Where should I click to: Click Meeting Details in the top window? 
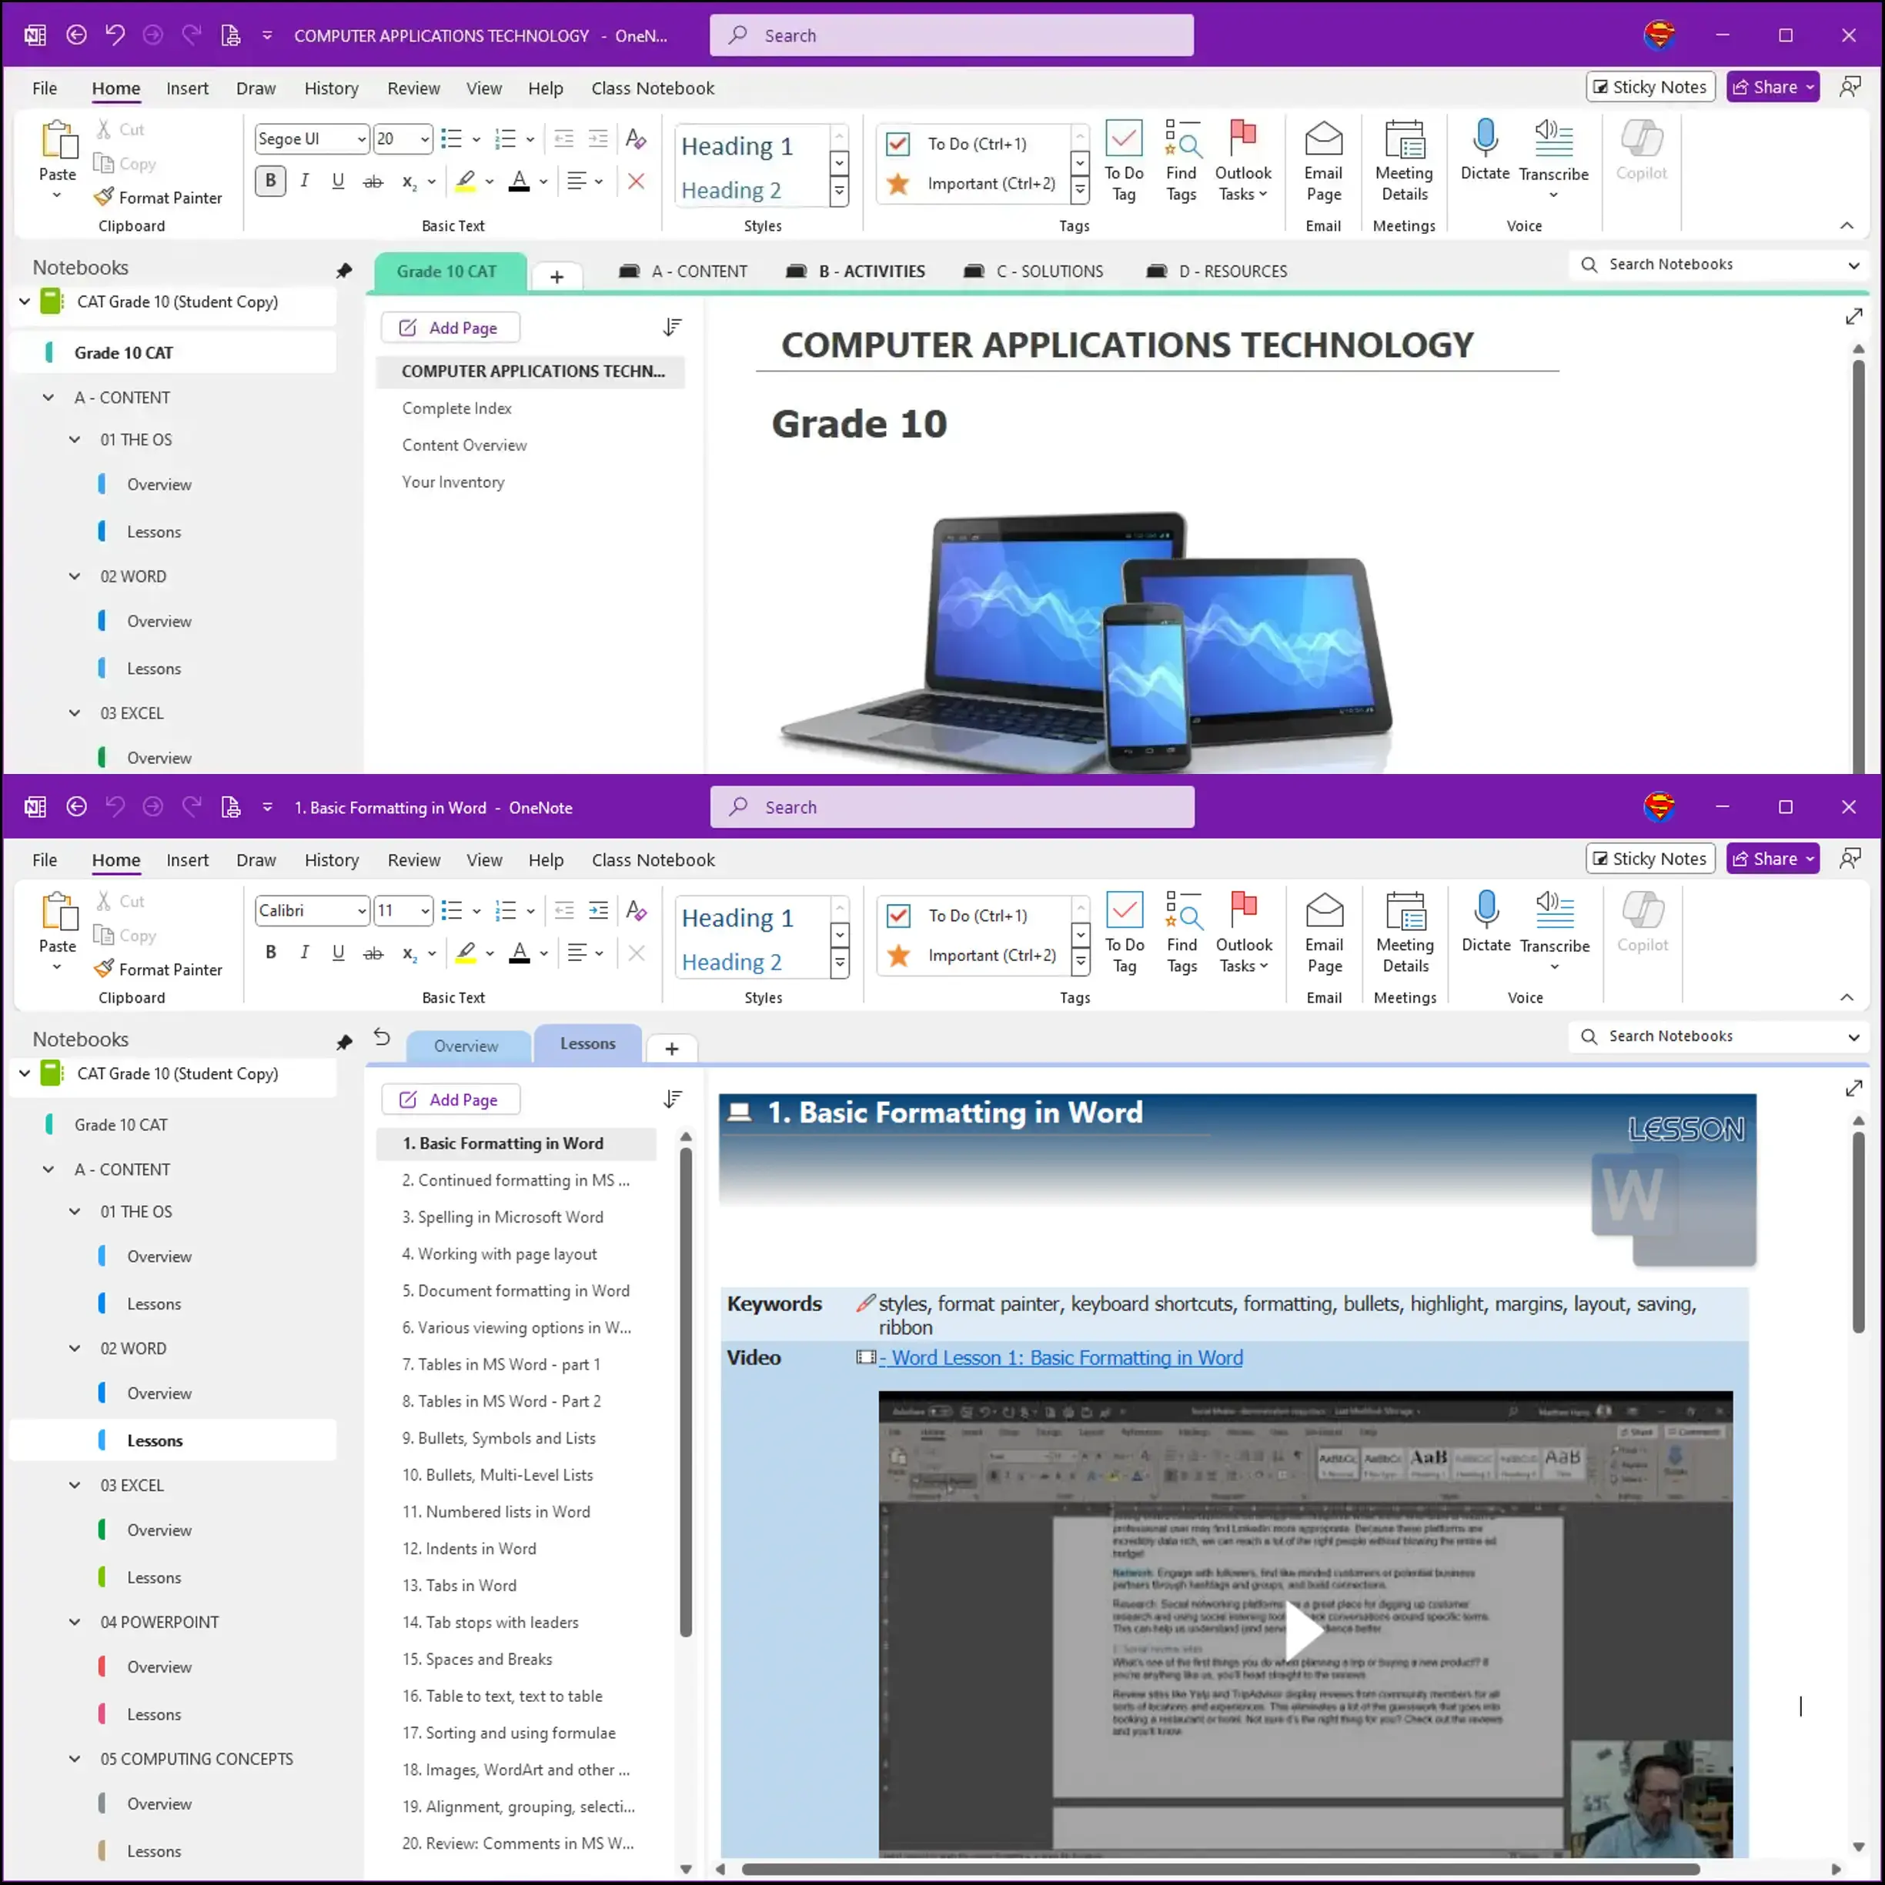coord(1404,160)
